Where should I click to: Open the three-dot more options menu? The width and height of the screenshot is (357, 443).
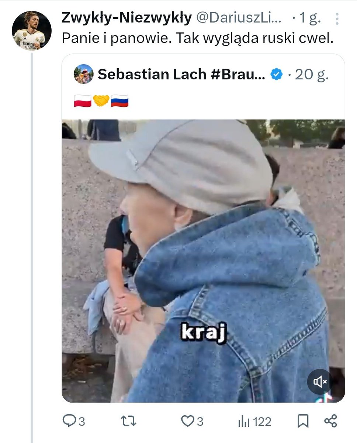(x=337, y=18)
